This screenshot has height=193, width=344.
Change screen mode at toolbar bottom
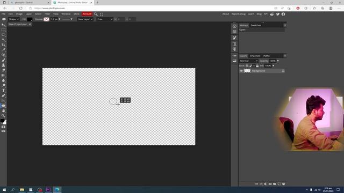point(3,131)
